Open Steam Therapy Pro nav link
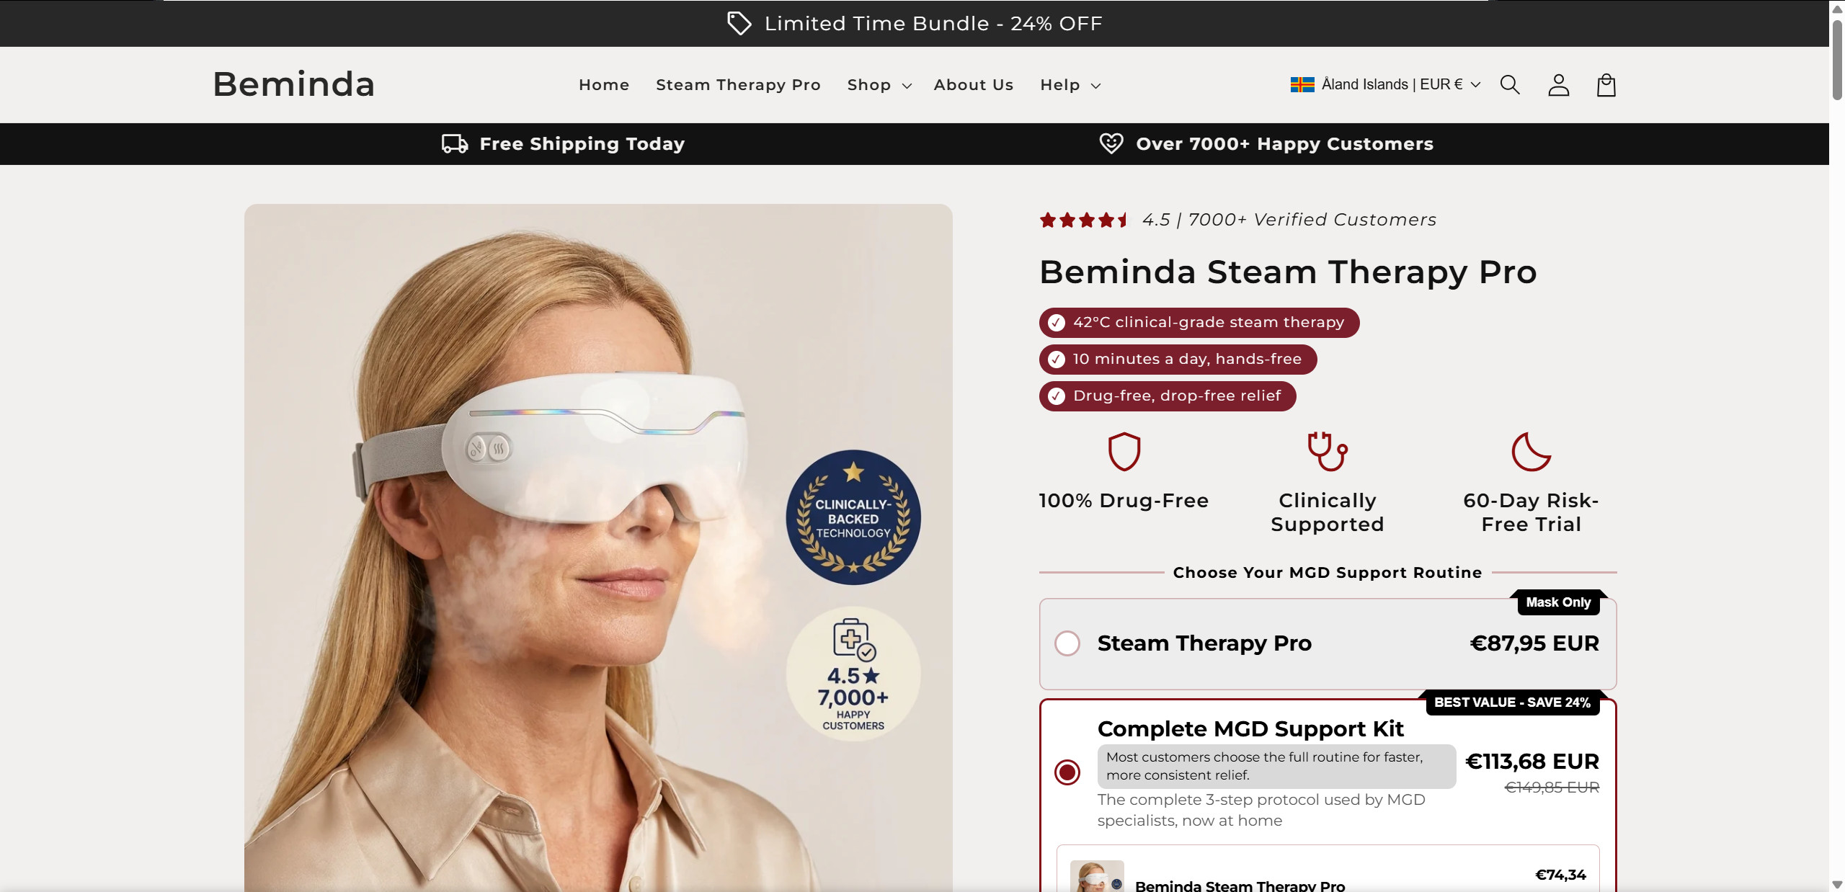Image resolution: width=1845 pixels, height=892 pixels. click(x=738, y=85)
